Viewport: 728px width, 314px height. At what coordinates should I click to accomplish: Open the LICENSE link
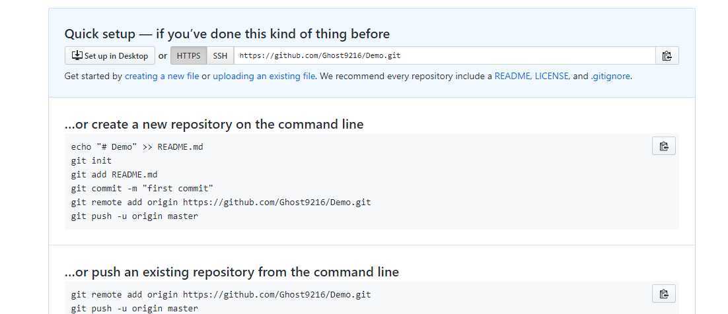point(552,76)
